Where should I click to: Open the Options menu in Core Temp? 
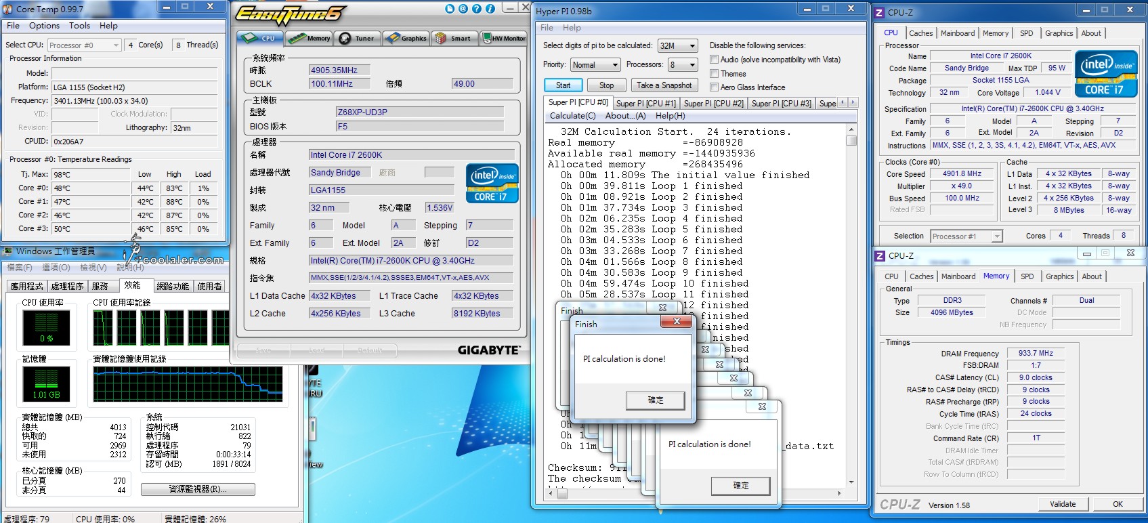[x=45, y=26]
